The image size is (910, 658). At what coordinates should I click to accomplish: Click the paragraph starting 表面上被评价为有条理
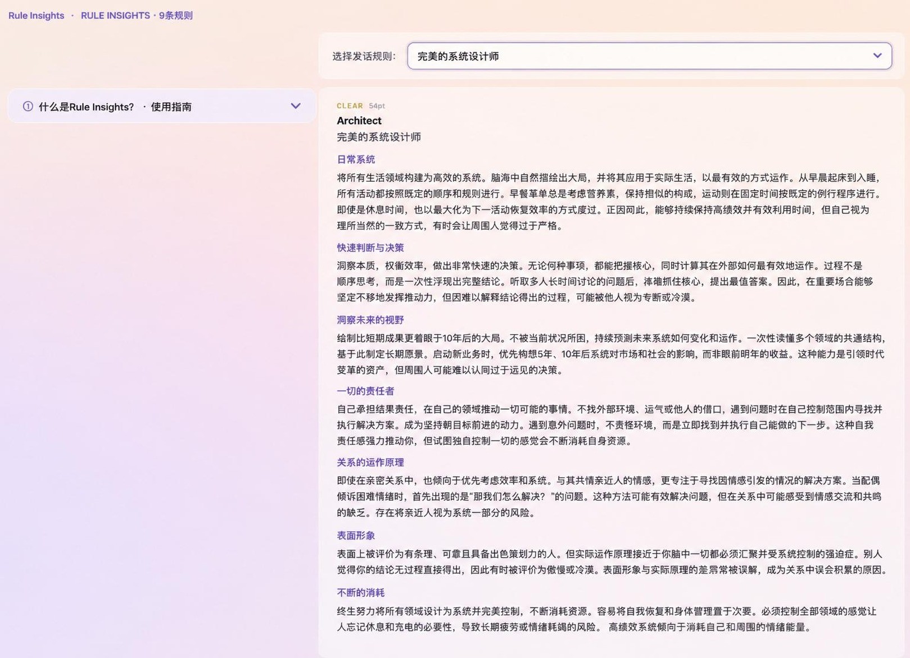(612, 561)
